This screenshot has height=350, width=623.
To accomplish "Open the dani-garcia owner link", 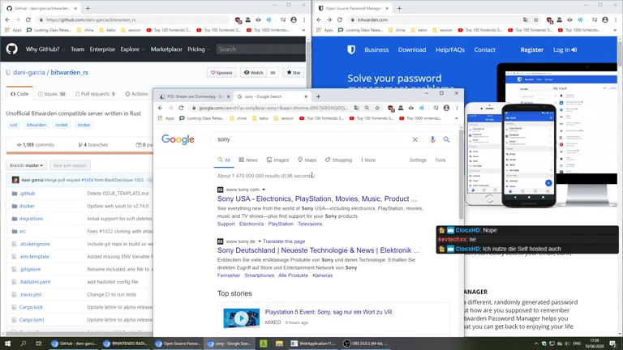I will pos(29,73).
